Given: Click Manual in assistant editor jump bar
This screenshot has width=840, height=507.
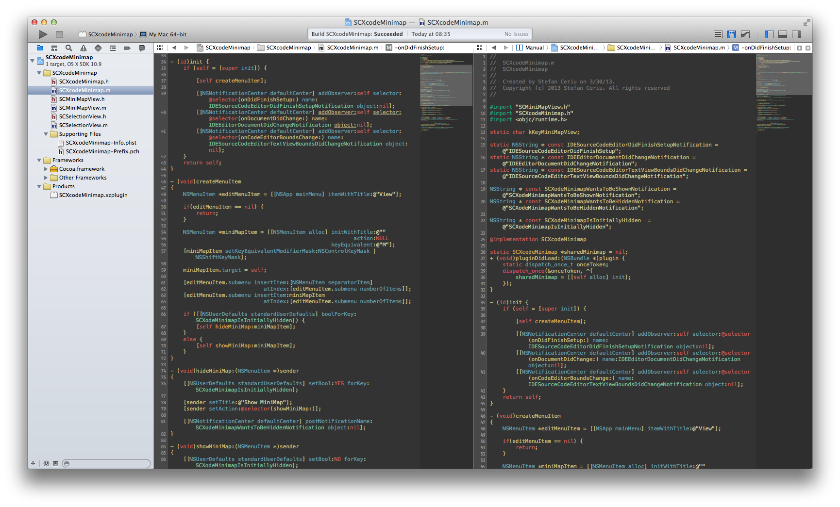Looking at the screenshot, I should click(530, 48).
